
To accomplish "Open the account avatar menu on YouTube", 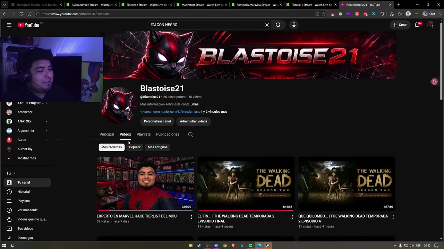I will click(x=430, y=25).
